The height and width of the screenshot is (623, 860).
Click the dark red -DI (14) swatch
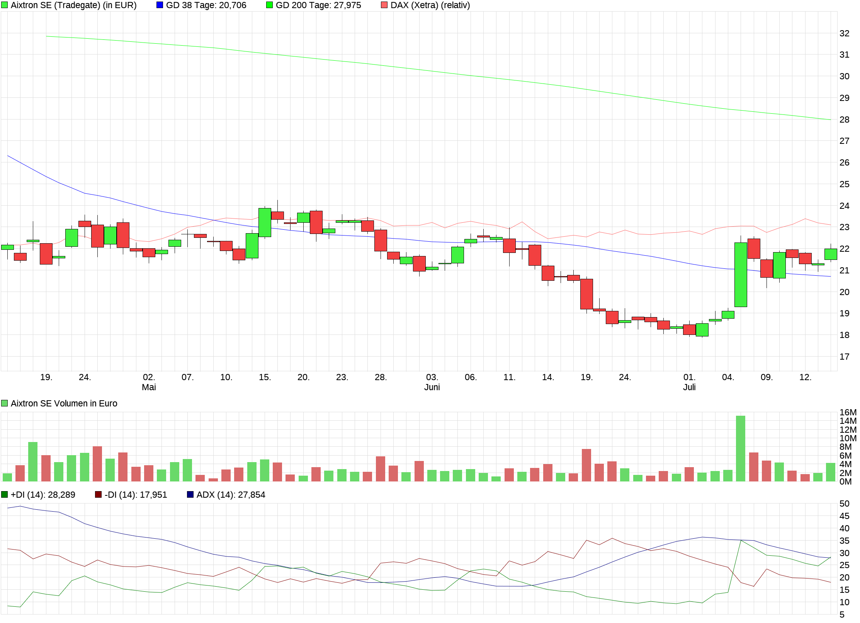(98, 495)
